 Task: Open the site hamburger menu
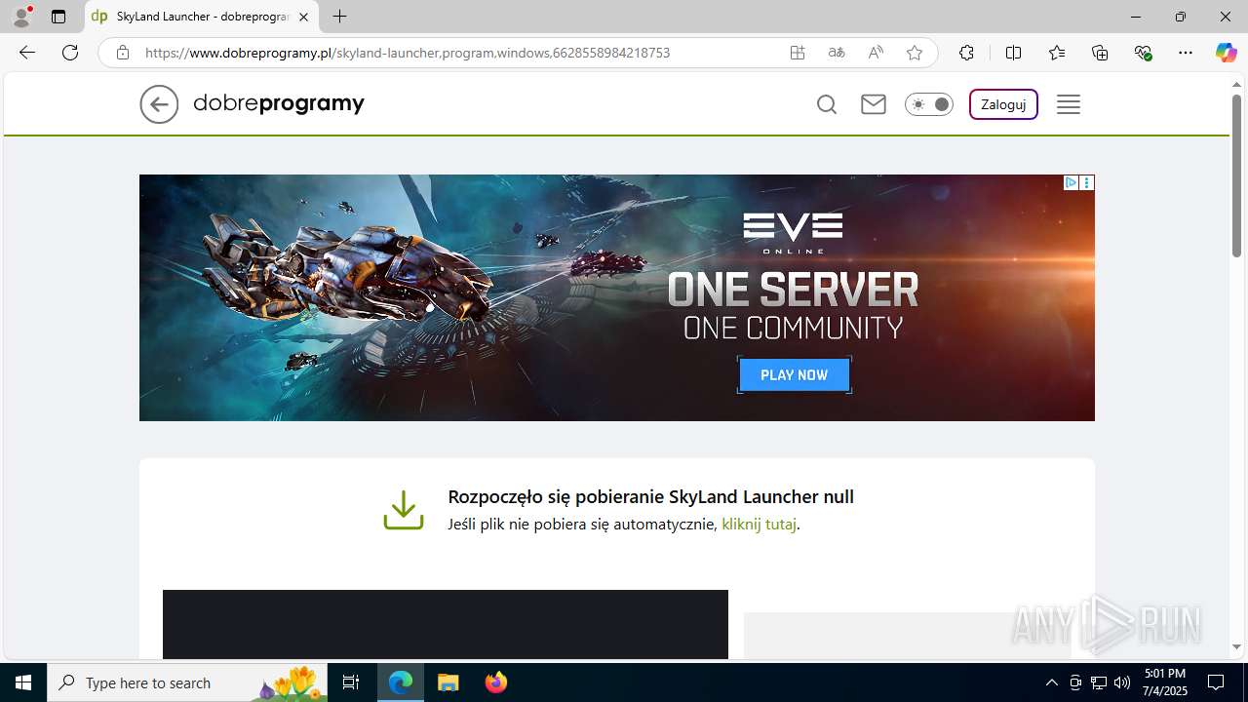click(1069, 104)
